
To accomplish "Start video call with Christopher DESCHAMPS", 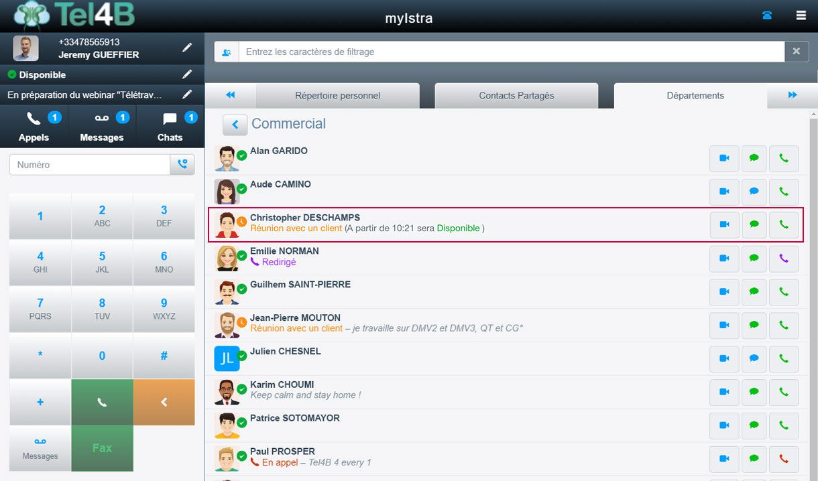I will click(724, 225).
